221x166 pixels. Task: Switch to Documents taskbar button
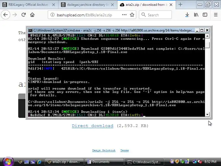pyautogui.click(x=104, y=162)
